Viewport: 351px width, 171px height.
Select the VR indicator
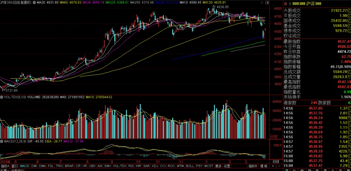coord(85,166)
